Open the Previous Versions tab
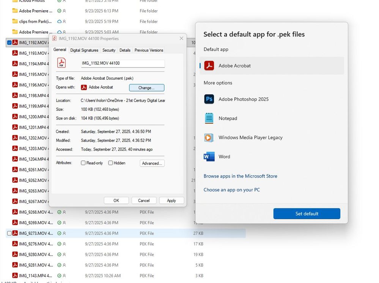Viewport: 379px width, 283px height. (149, 50)
